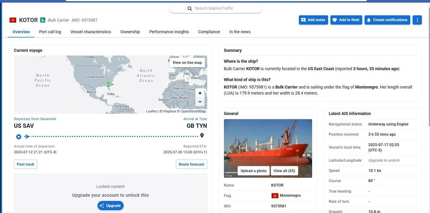The height and width of the screenshot is (213, 430).
Task: Open View on live map
Action: [187, 62]
